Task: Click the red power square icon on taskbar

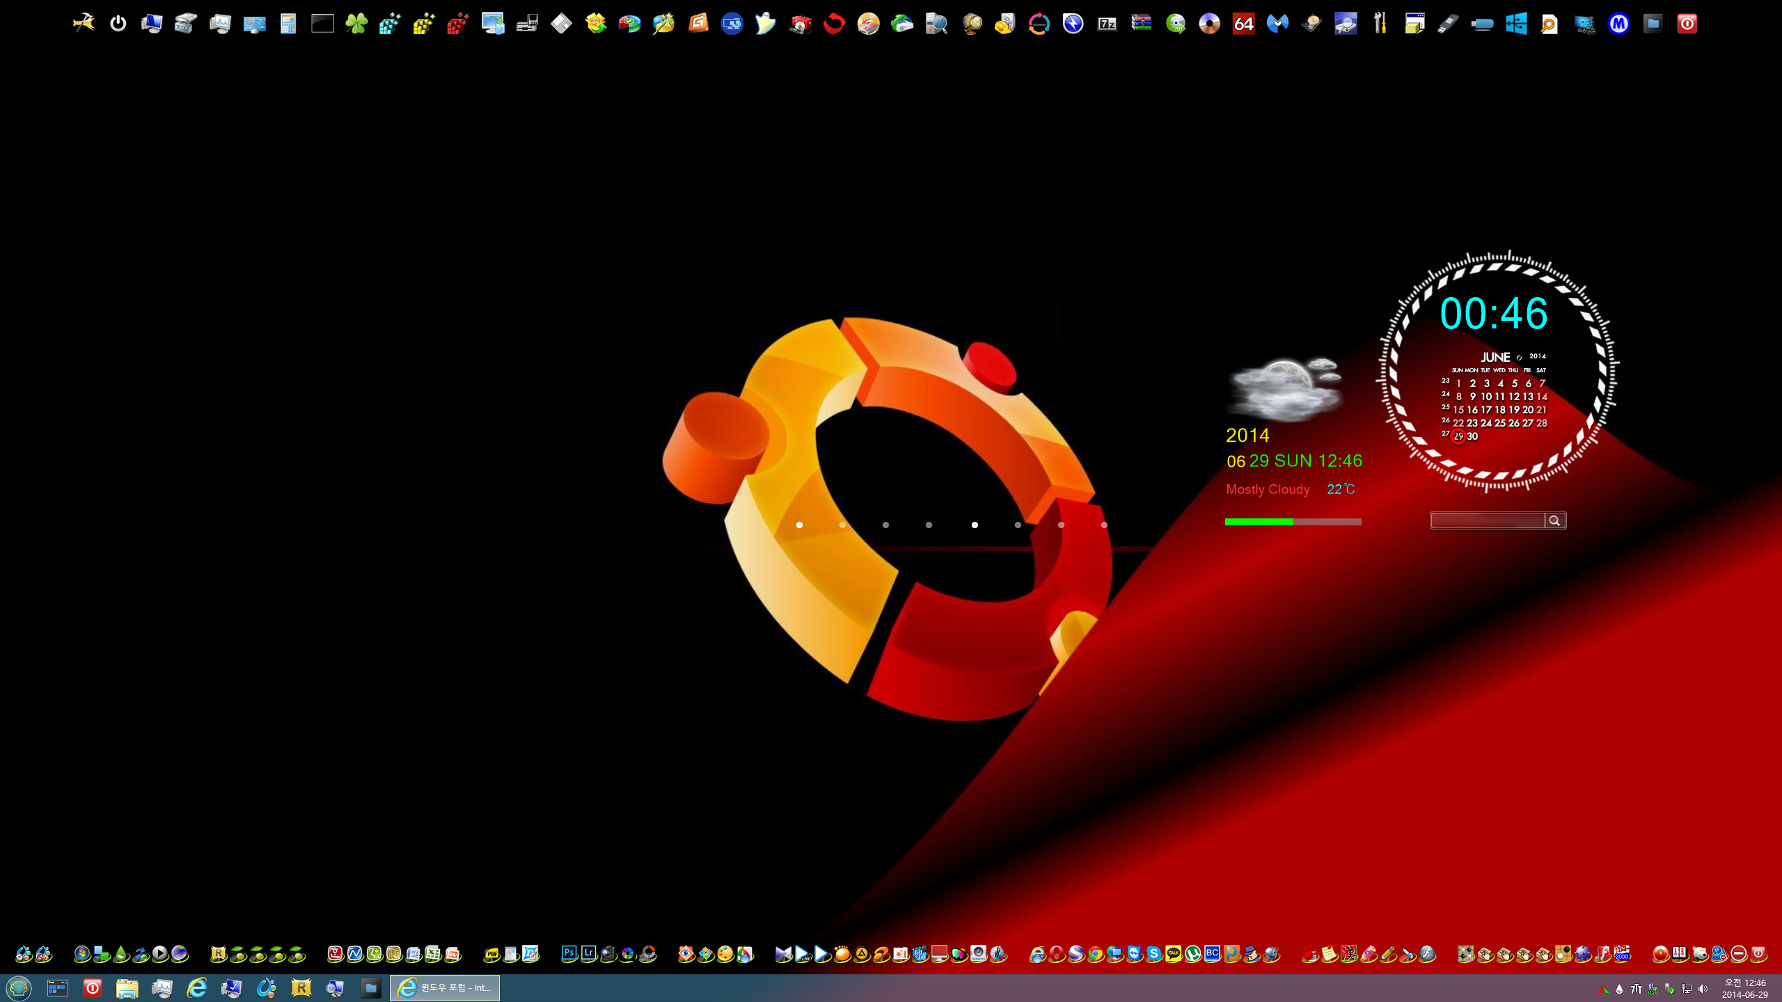Action: pos(92,987)
